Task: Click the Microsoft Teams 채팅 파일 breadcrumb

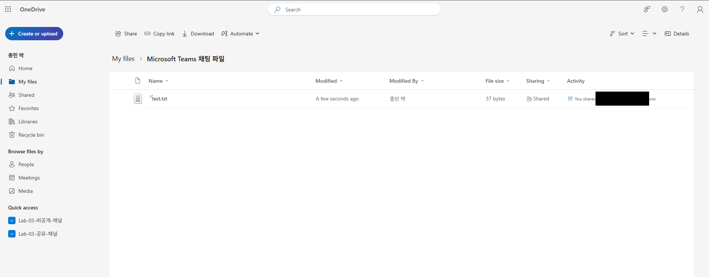Action: tap(186, 59)
